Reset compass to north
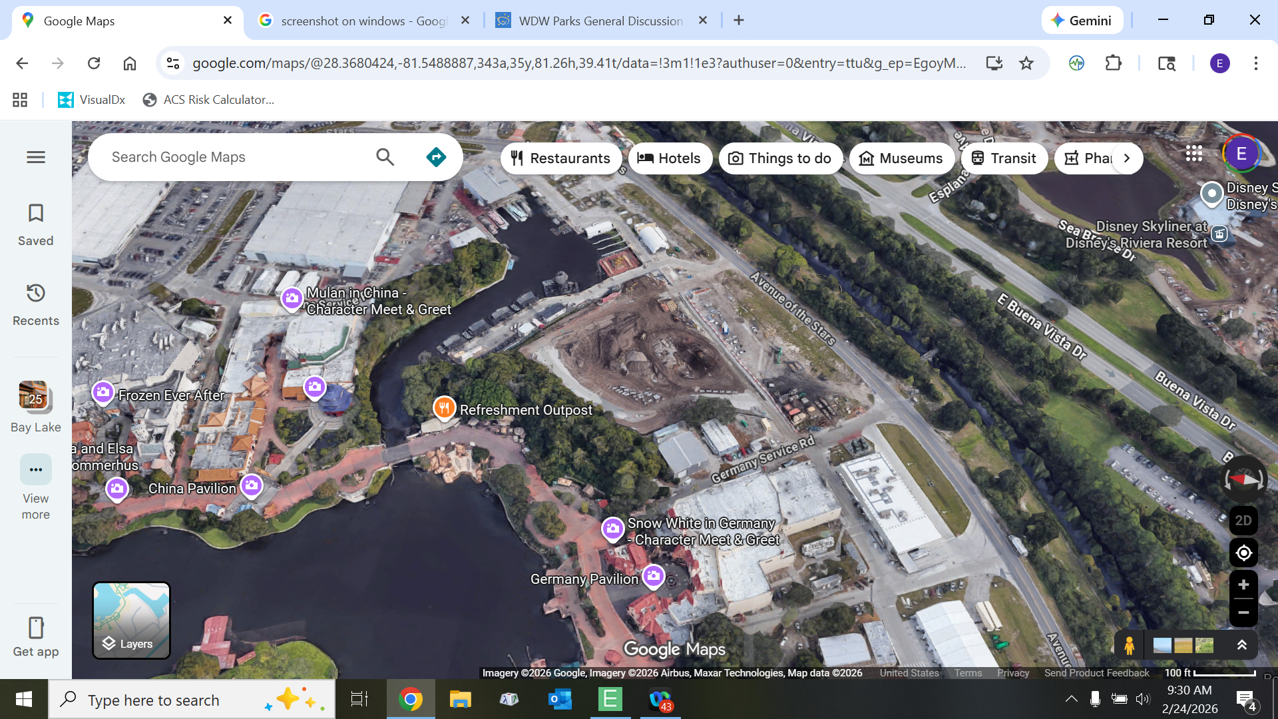This screenshot has width=1278, height=719. tap(1243, 479)
